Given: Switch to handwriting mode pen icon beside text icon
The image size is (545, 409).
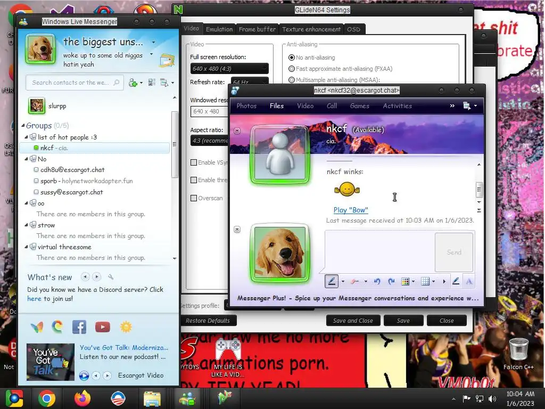Looking at the screenshot, I should point(456,281).
